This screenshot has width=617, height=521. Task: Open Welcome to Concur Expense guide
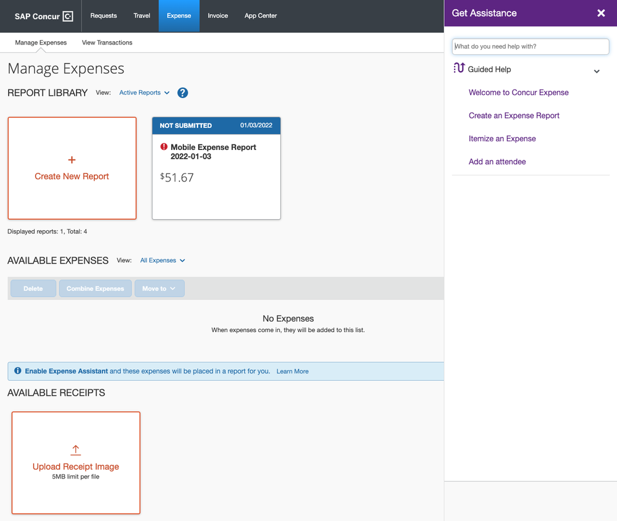coord(518,93)
